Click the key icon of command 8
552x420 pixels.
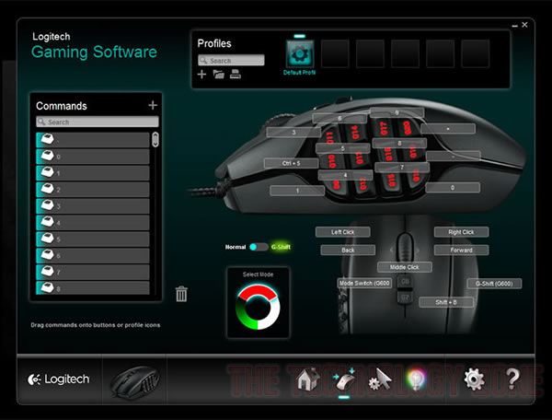47,287
